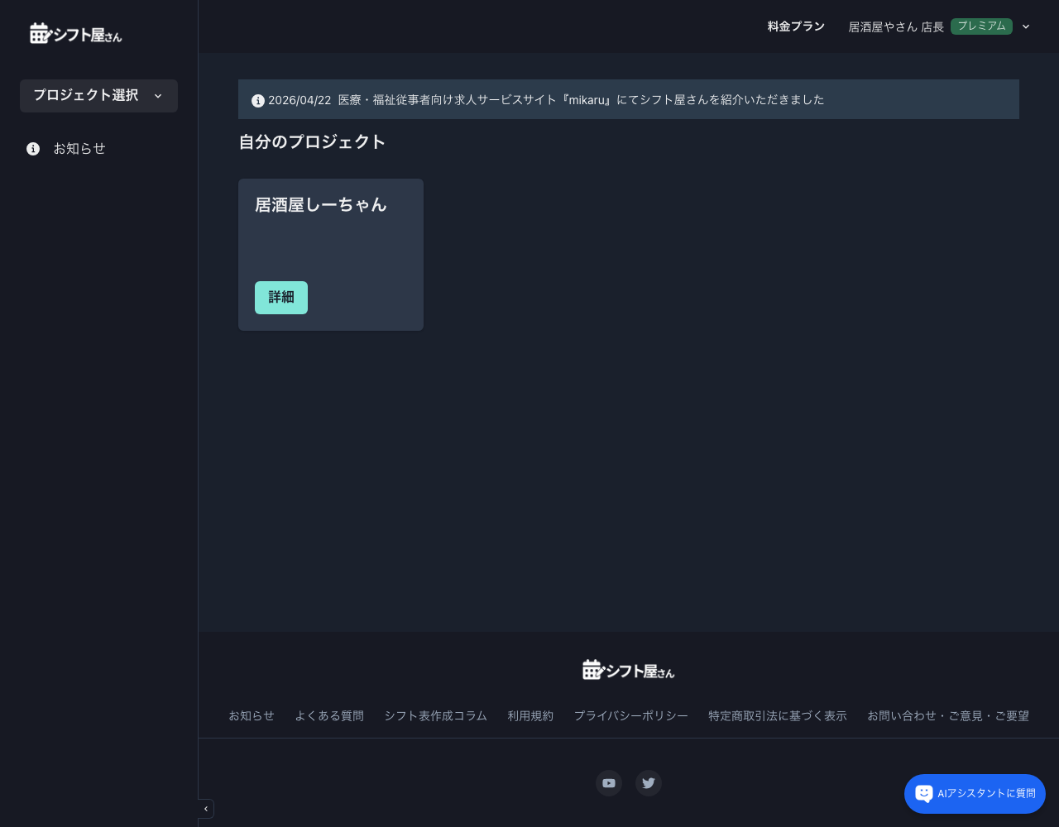
Task: Click the info icon in the notification banner
Action: [258, 100]
